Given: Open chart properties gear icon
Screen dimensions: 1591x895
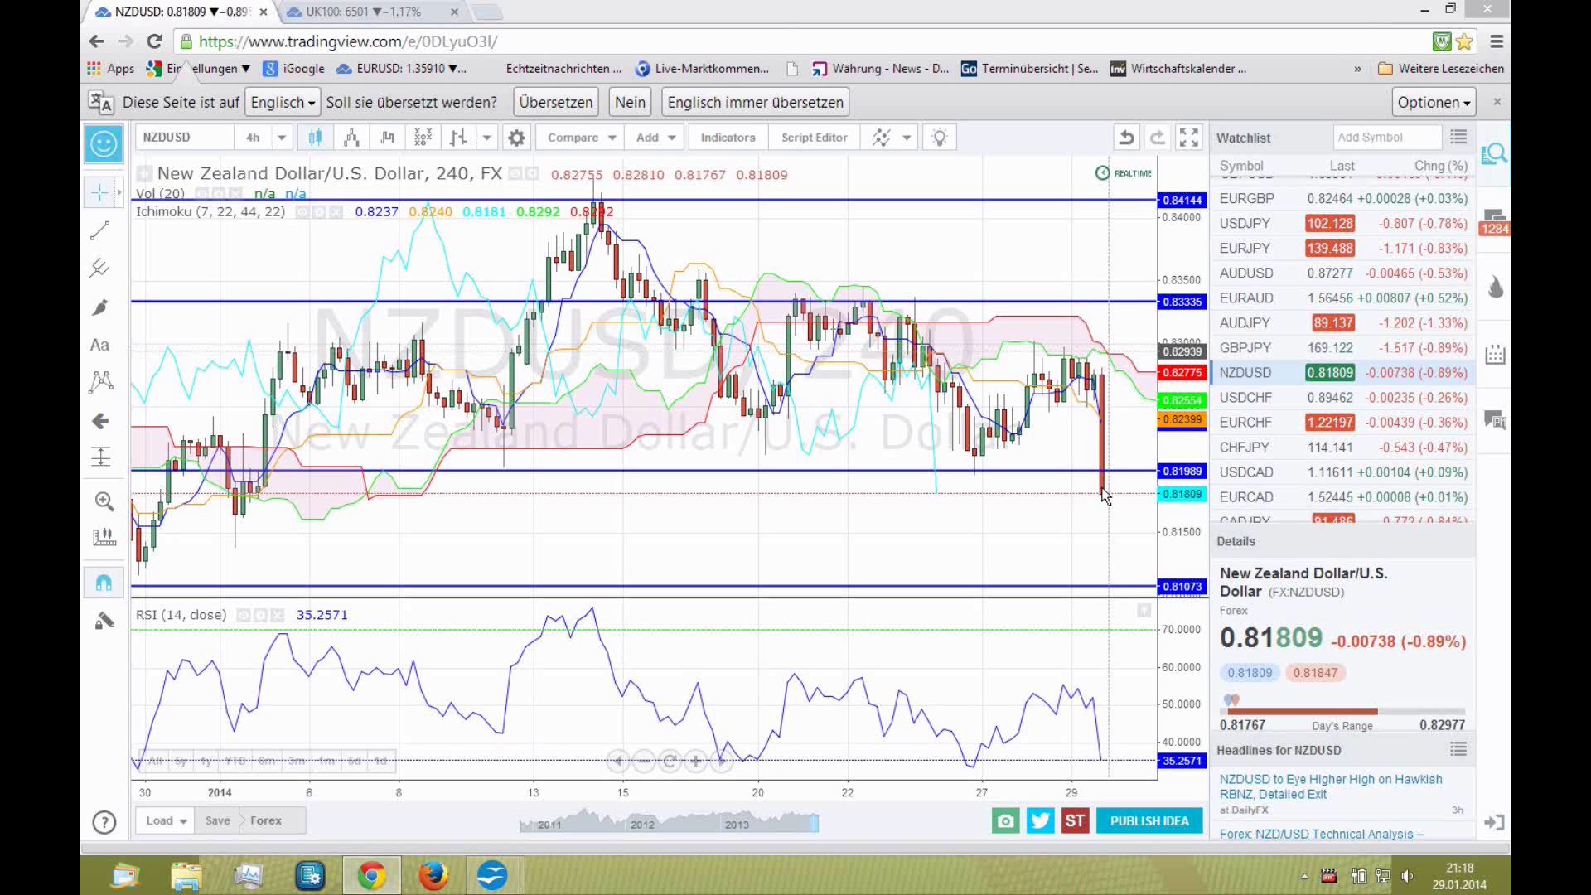Looking at the screenshot, I should pyautogui.click(x=516, y=138).
